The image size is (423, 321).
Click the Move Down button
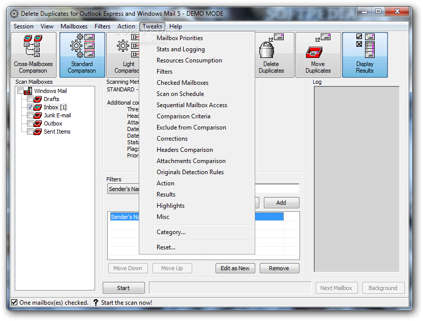coord(128,268)
